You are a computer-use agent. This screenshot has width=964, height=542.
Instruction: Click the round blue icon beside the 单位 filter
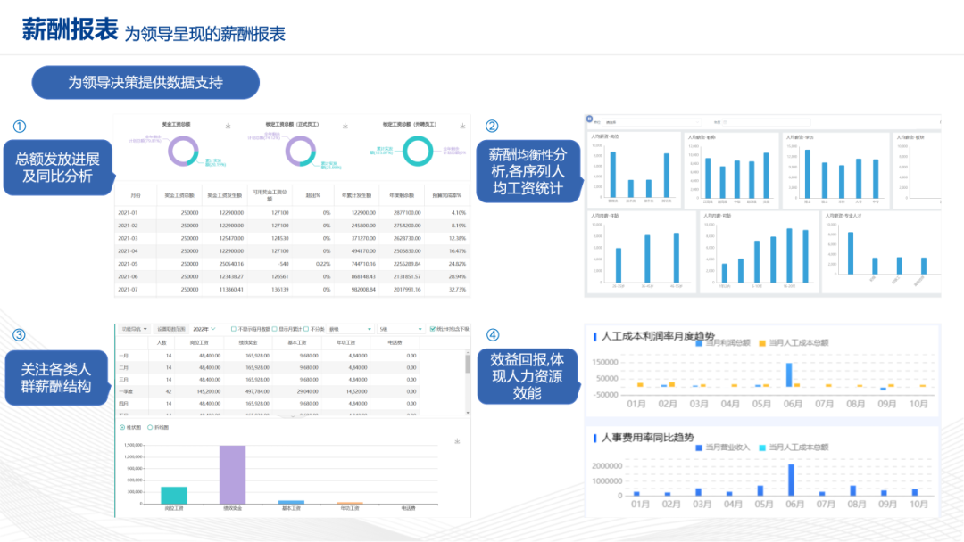click(x=590, y=119)
